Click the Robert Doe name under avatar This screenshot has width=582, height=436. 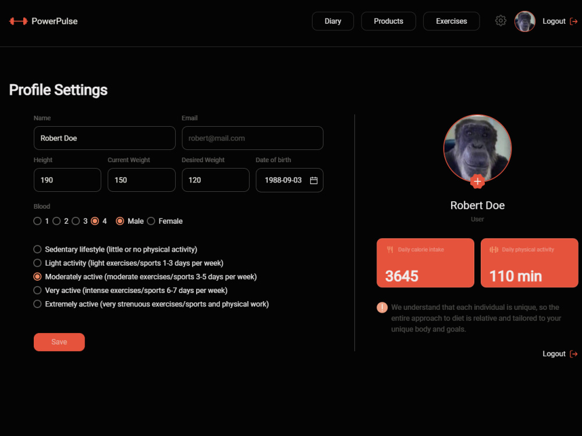pos(477,205)
